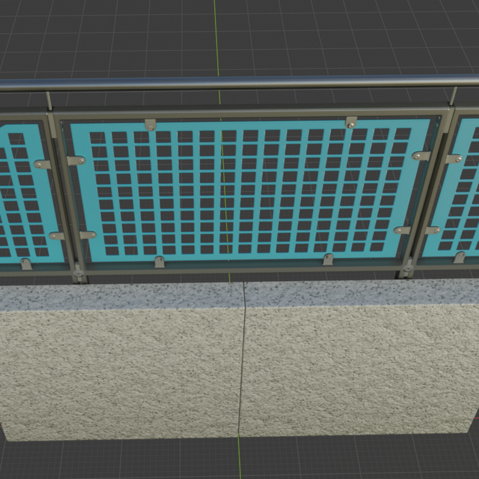Select the lower left side clamp of center panel
Screen dimensions: 479x479
click(88, 235)
